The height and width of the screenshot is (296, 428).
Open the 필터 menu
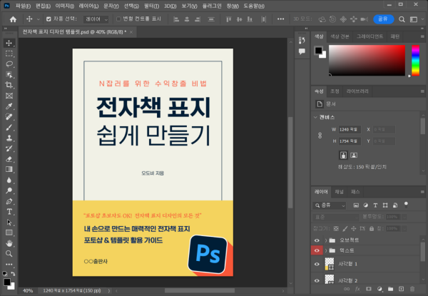point(150,6)
